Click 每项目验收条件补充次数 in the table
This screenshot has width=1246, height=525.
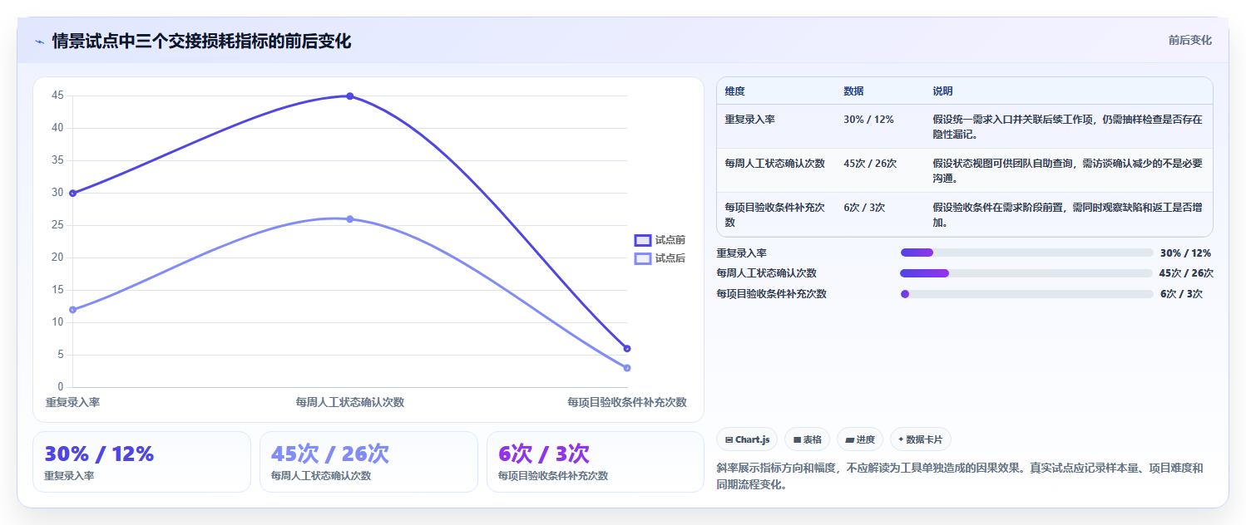(775, 215)
